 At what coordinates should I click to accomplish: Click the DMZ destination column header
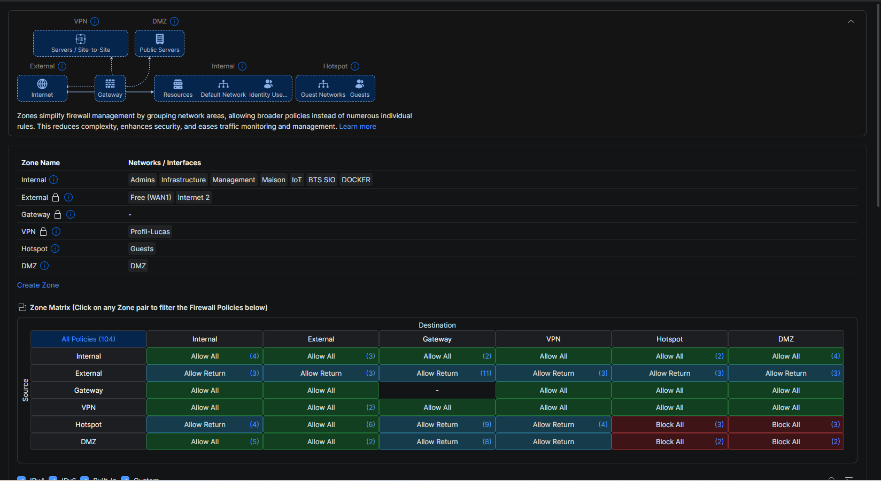tap(786, 339)
